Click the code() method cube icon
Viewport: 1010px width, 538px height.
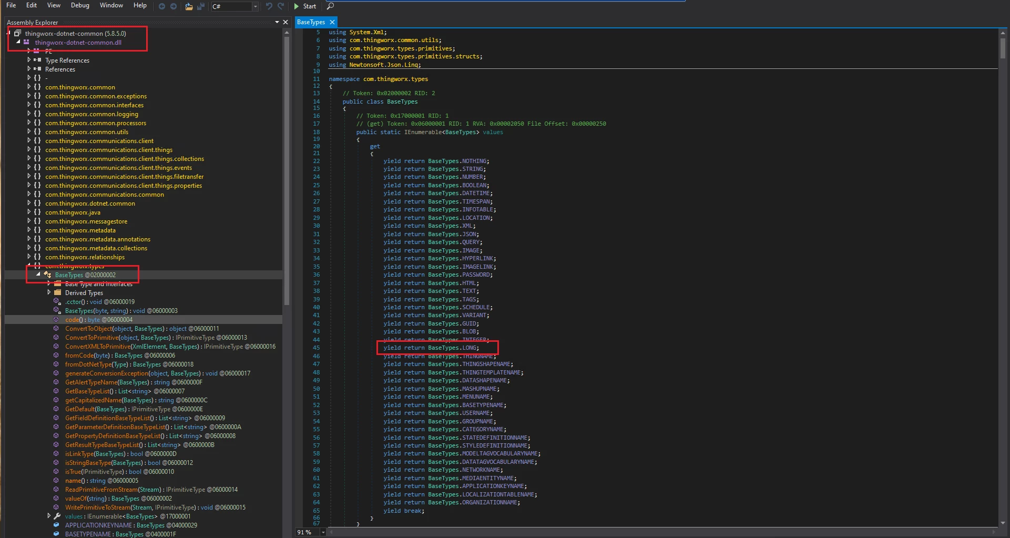56,319
